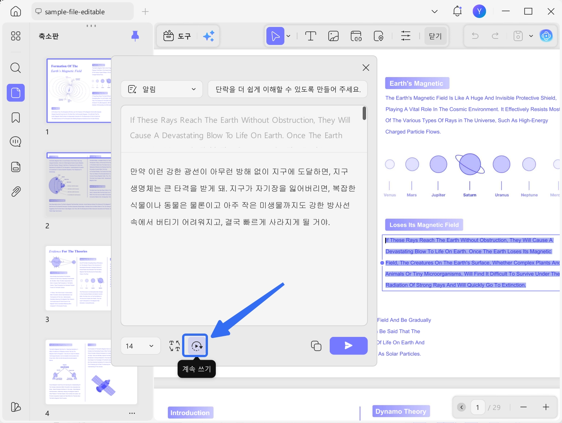Open the search panel icon
The width and height of the screenshot is (562, 423).
[16, 68]
